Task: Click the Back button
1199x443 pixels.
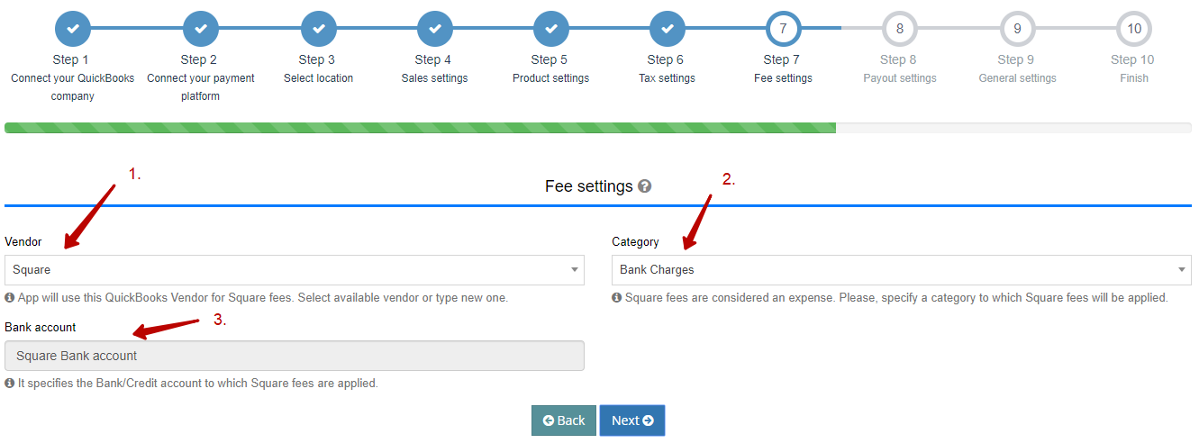Action: [564, 420]
